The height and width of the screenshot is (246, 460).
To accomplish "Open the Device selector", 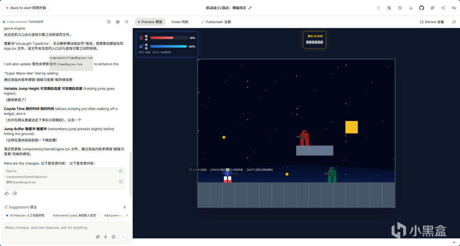I will pyautogui.click(x=432, y=22).
